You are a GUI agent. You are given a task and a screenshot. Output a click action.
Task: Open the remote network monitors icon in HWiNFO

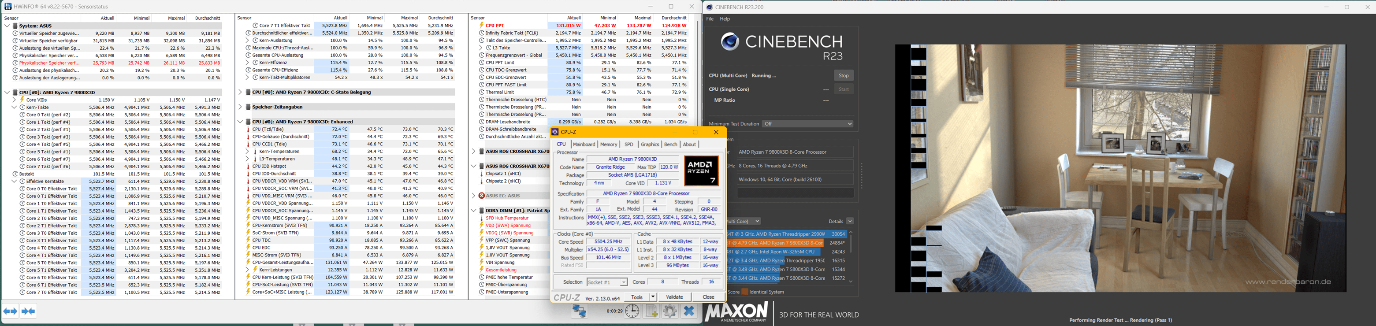580,311
